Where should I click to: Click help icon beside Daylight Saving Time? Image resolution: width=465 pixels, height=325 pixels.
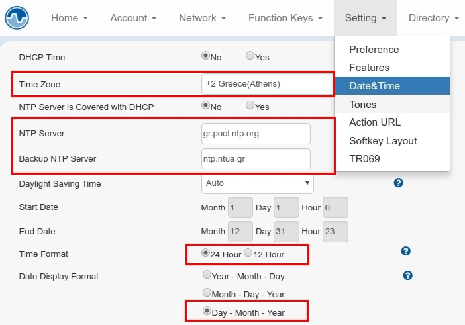click(398, 183)
